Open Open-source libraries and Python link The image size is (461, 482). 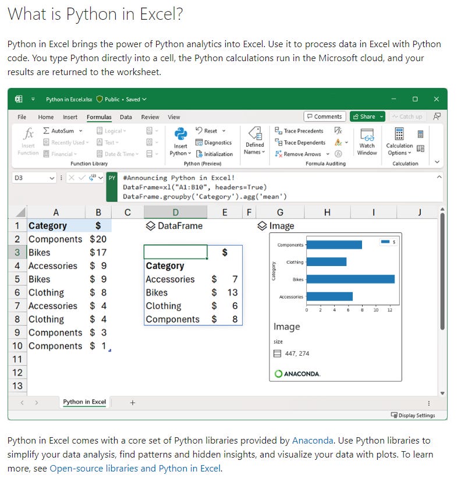pos(135,469)
